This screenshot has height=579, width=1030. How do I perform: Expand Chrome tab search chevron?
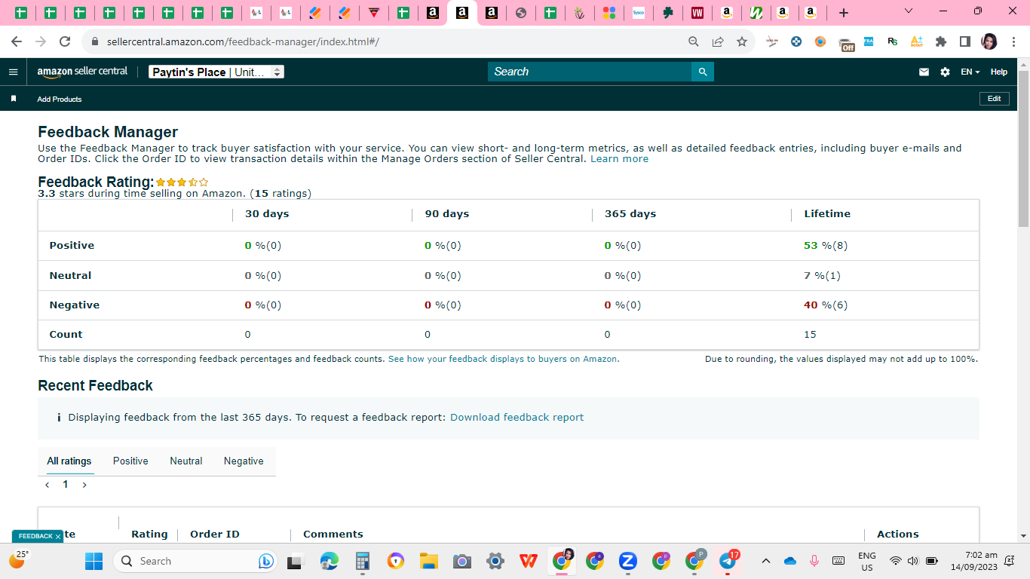[x=908, y=11]
